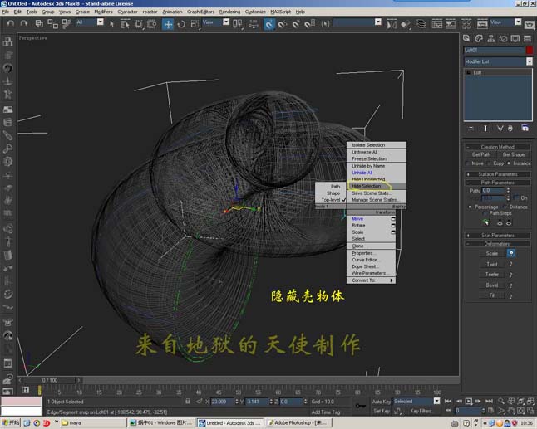Click the Align tool icon
The image size is (537, 429).
406,24
